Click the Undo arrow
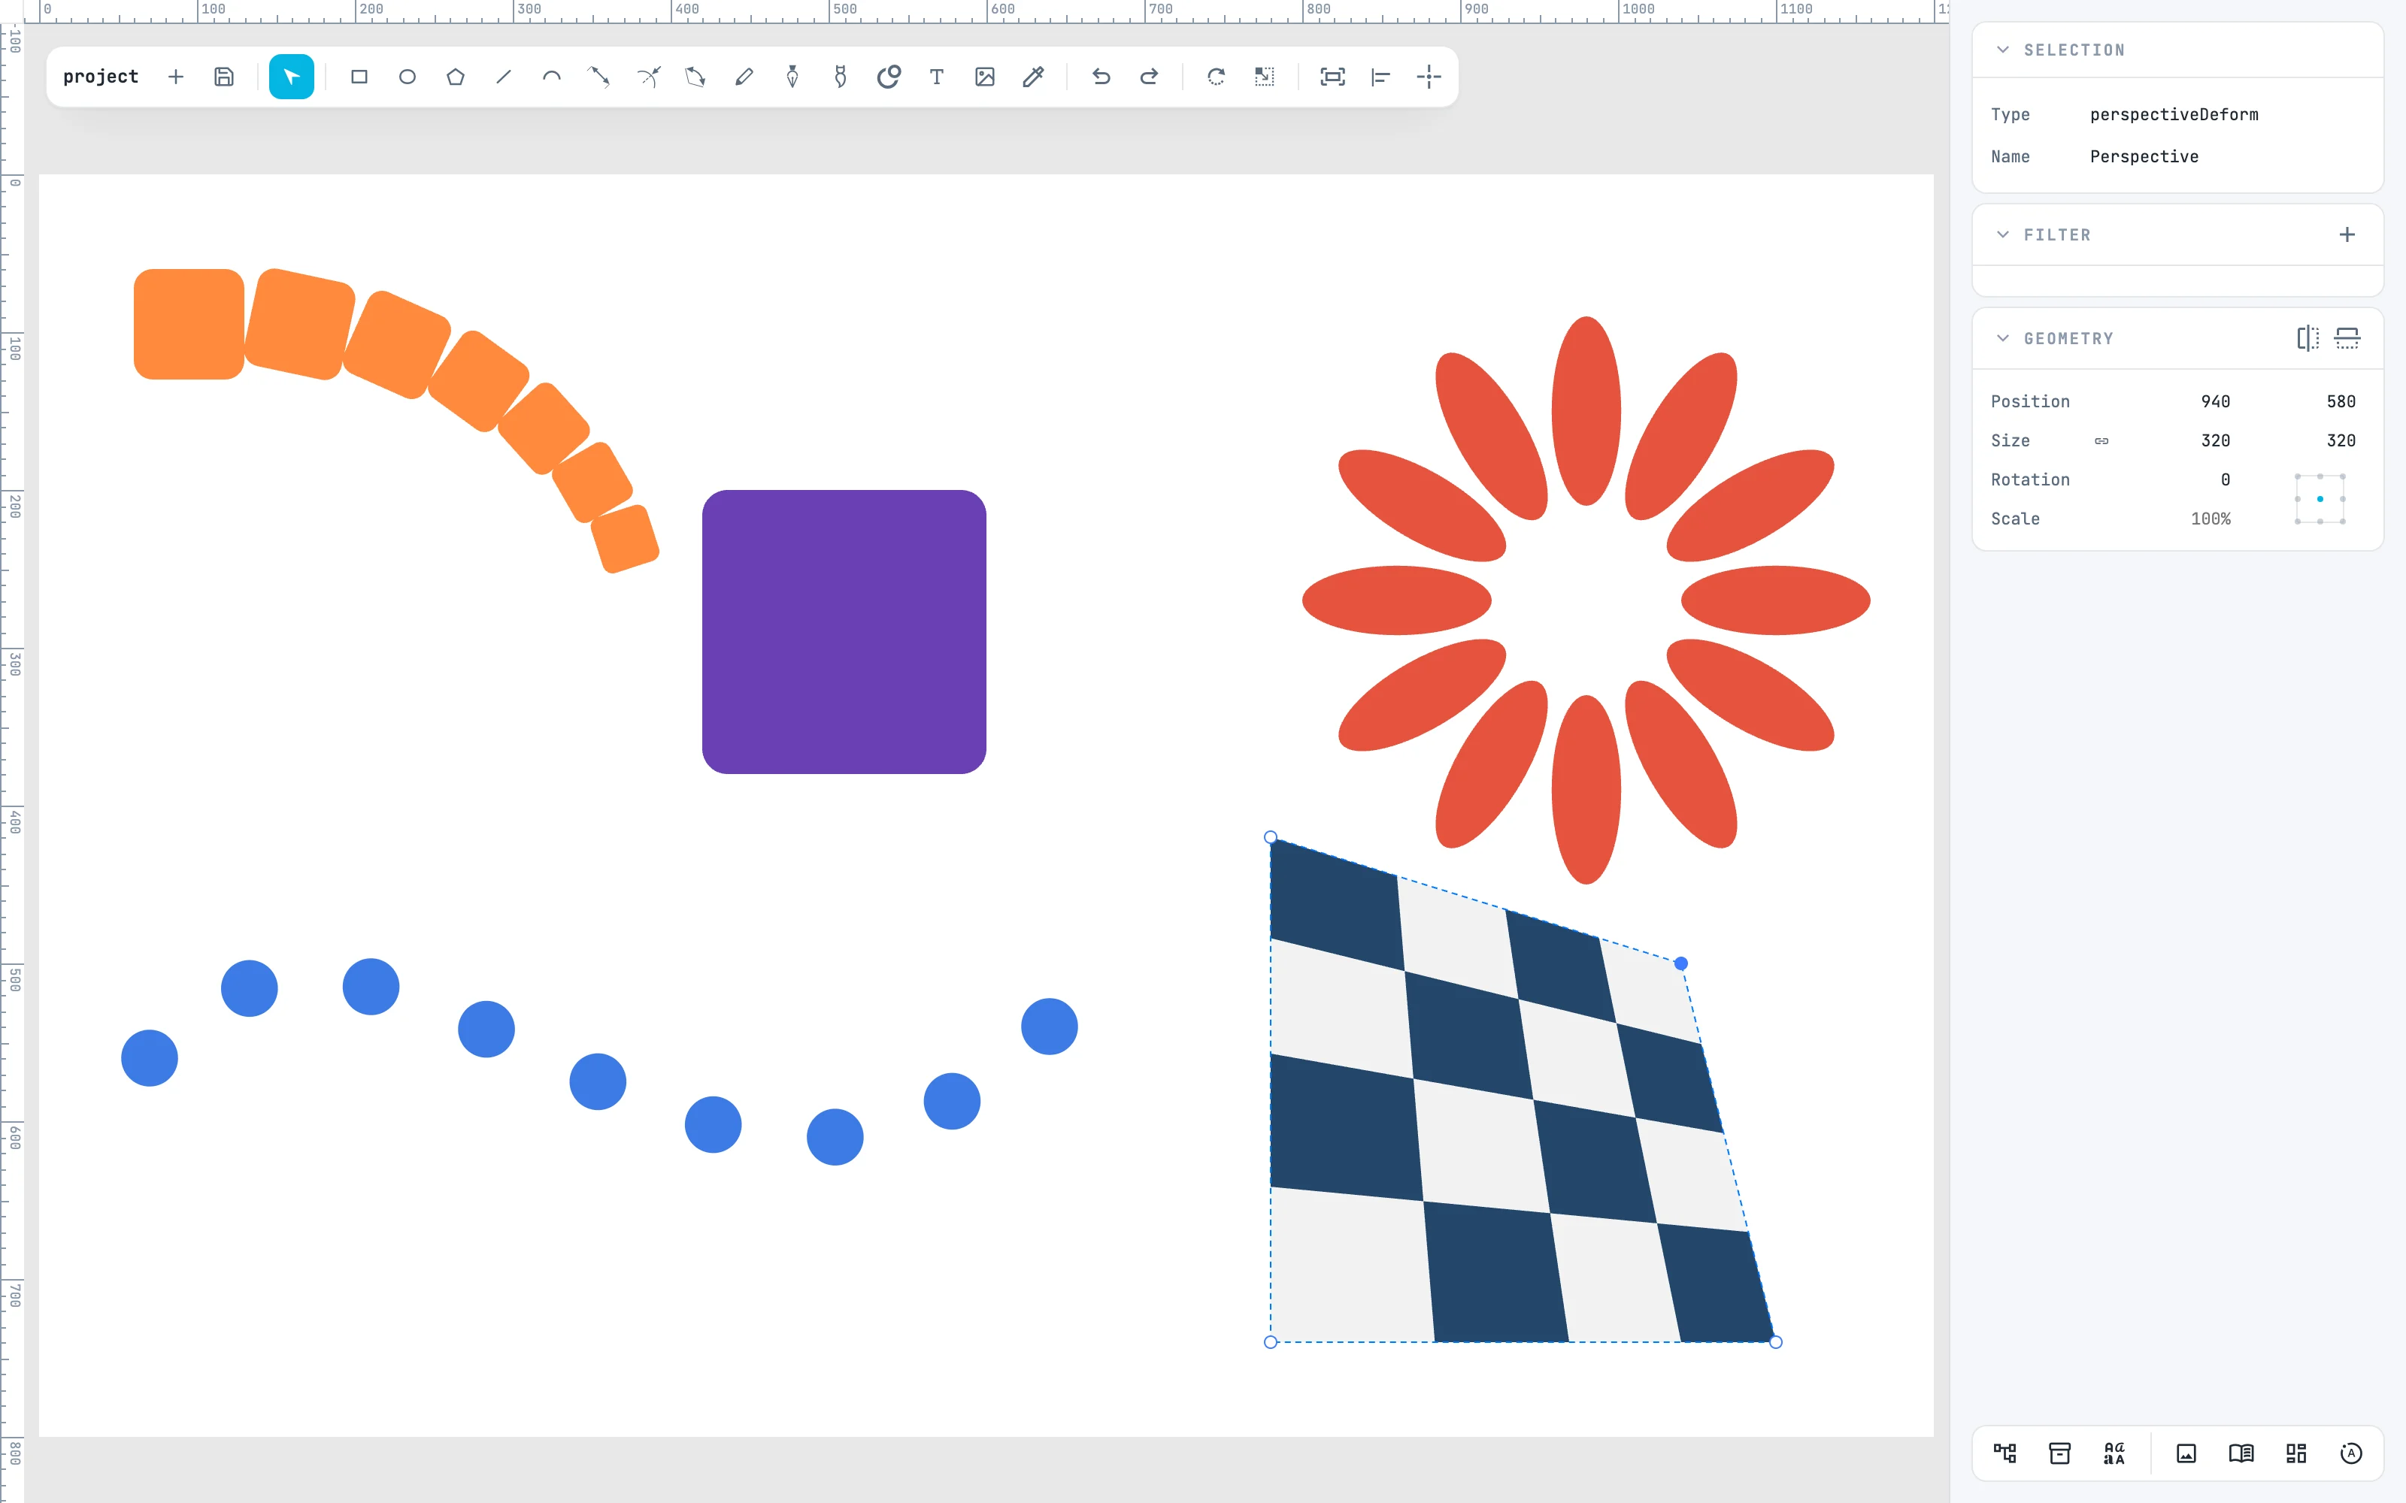2406x1503 pixels. pos(1101,77)
